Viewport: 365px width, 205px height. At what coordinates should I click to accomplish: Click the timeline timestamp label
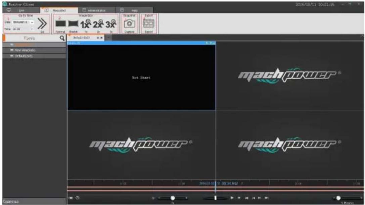(x=219, y=184)
